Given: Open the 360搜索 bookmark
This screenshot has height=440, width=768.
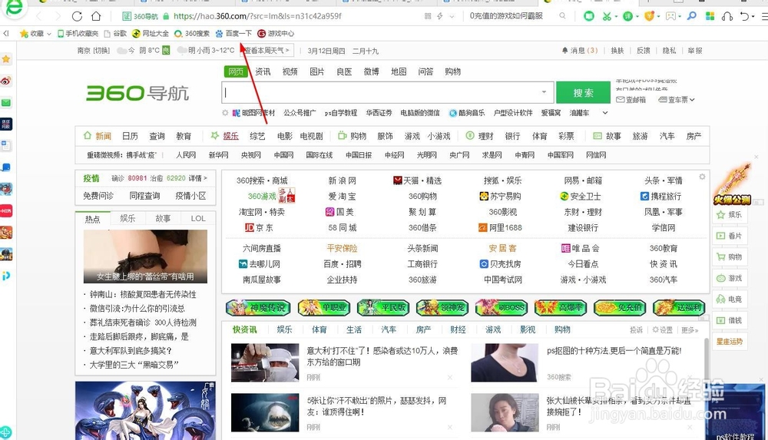Looking at the screenshot, I should coord(192,33).
